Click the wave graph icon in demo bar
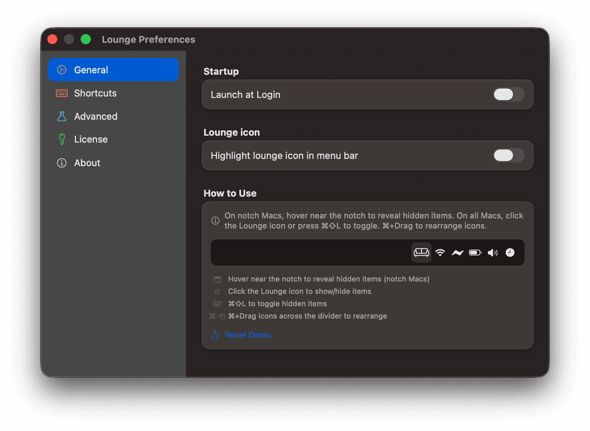The width and height of the screenshot is (590, 431). [457, 253]
